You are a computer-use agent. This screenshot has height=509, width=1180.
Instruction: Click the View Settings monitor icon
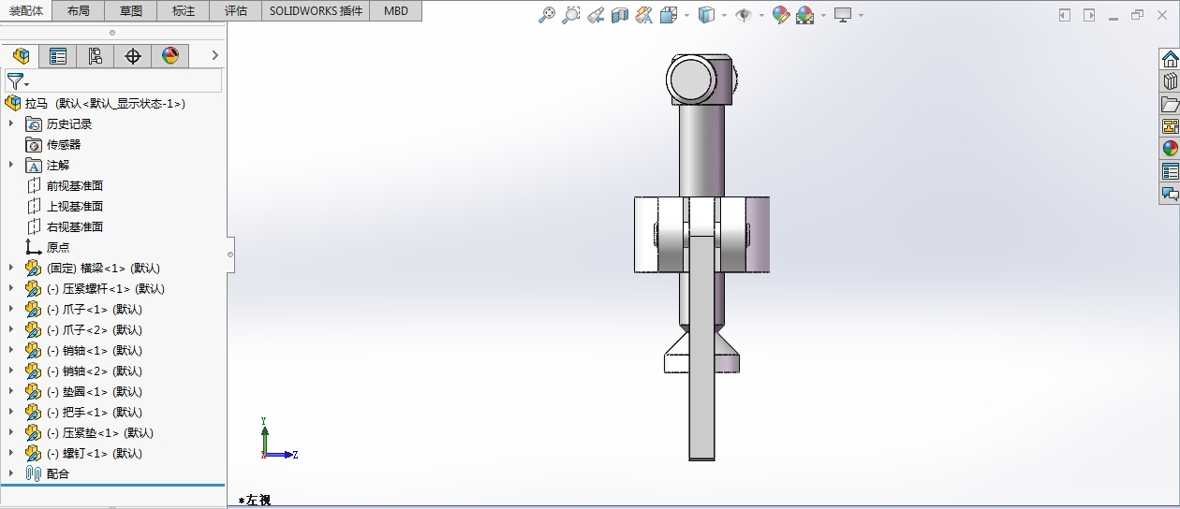click(x=844, y=15)
